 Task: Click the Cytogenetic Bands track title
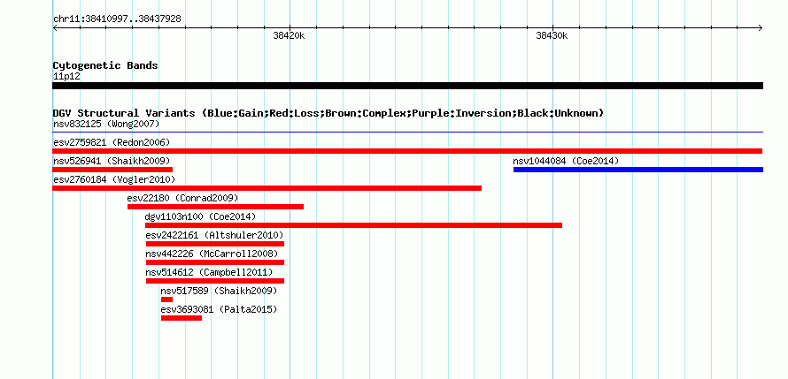tap(105, 65)
